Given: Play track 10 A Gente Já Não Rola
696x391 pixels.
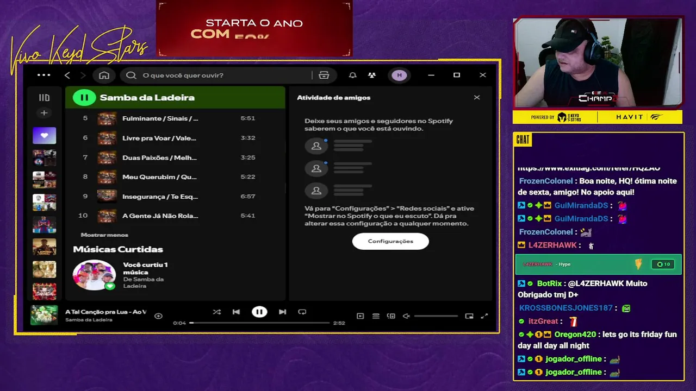Looking at the screenshot, I should pyautogui.click(x=176, y=216).
